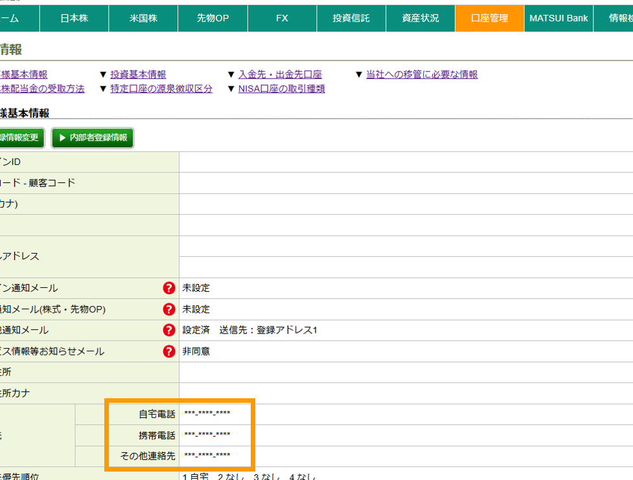Click help icon beside 設定済 送信先 row
Viewport: 633px width, 480px height.
168,330
